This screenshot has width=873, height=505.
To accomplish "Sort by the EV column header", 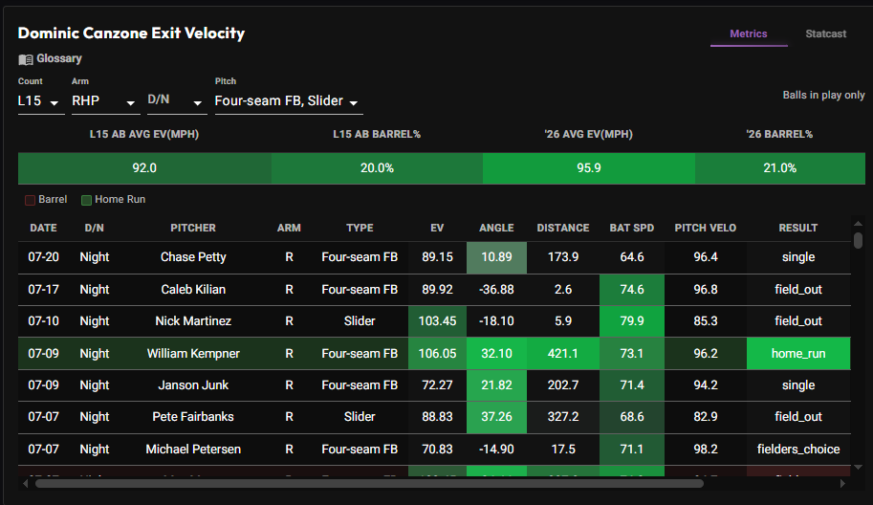I will click(x=437, y=228).
